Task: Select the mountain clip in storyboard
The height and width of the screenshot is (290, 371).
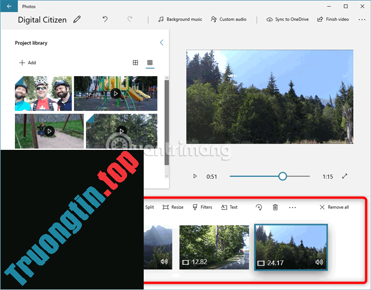Action: pos(158,247)
